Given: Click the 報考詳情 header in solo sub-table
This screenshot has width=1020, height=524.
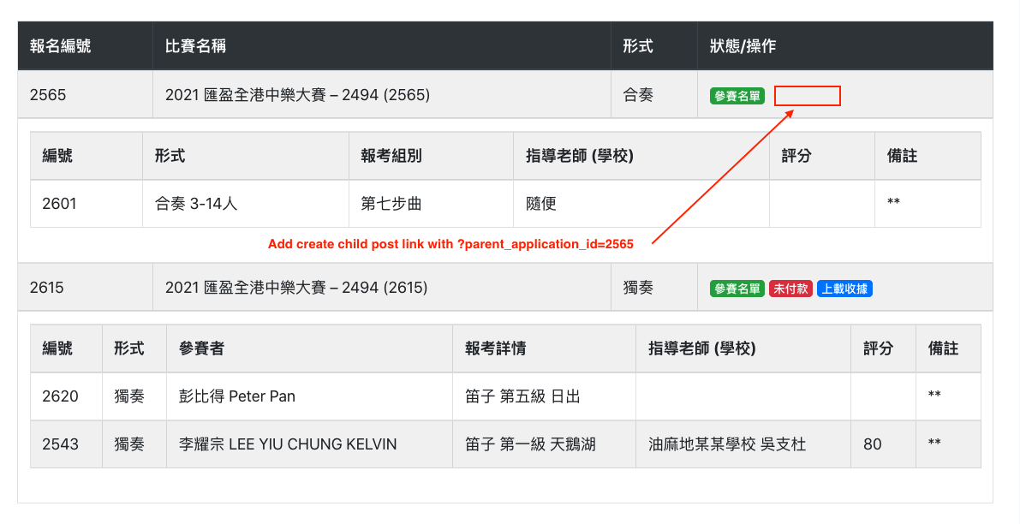Looking at the screenshot, I should [x=495, y=348].
